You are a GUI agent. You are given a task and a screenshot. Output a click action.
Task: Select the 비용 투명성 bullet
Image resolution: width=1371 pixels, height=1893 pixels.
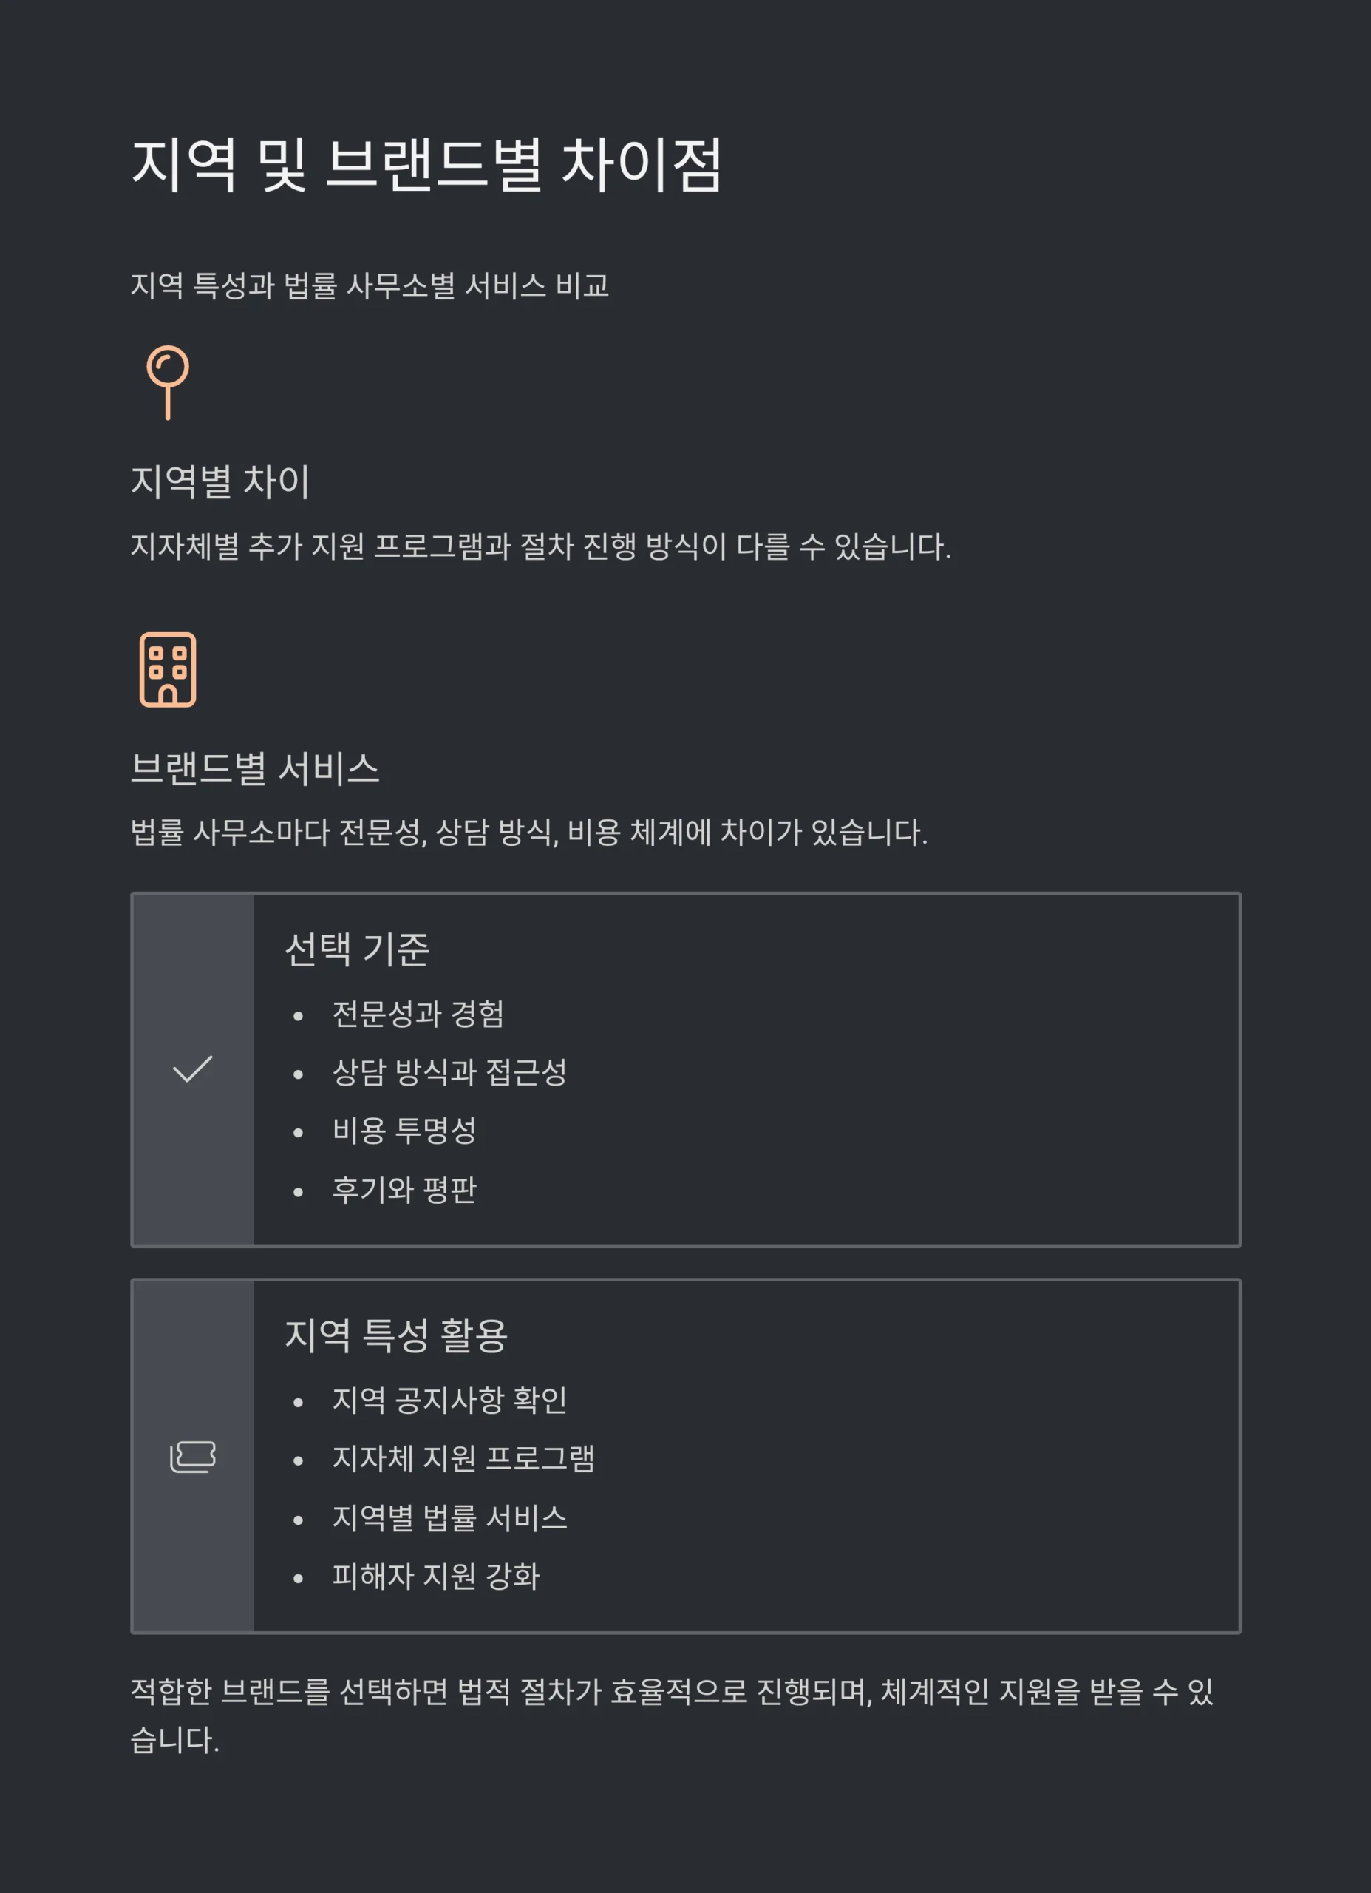click(404, 1131)
